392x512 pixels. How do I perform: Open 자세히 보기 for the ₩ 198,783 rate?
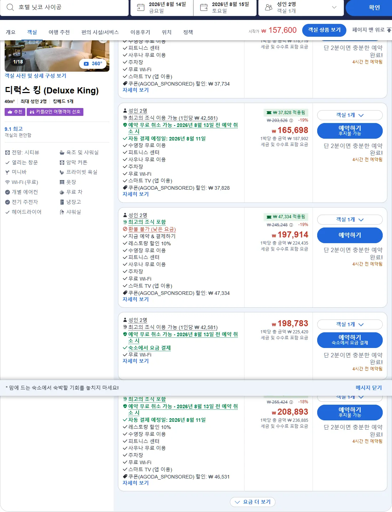[x=136, y=361]
